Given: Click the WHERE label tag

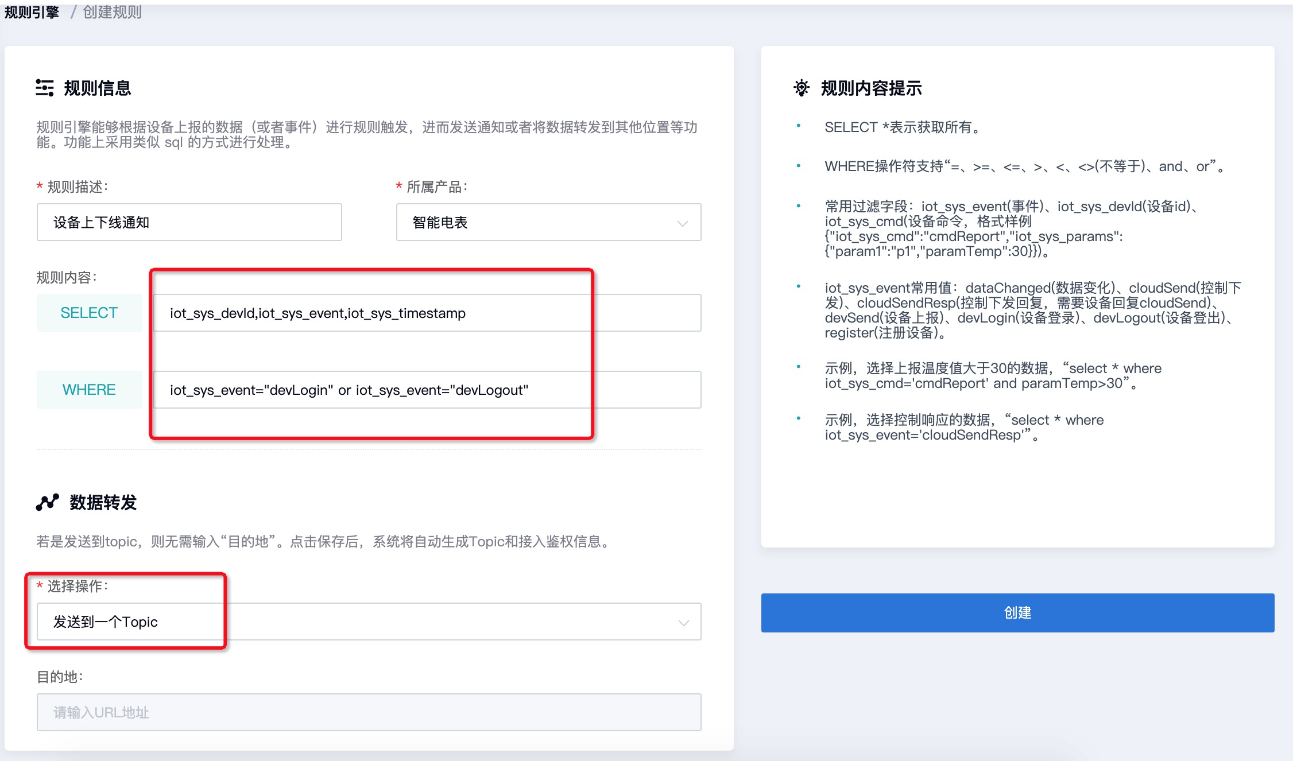Looking at the screenshot, I should pos(89,390).
